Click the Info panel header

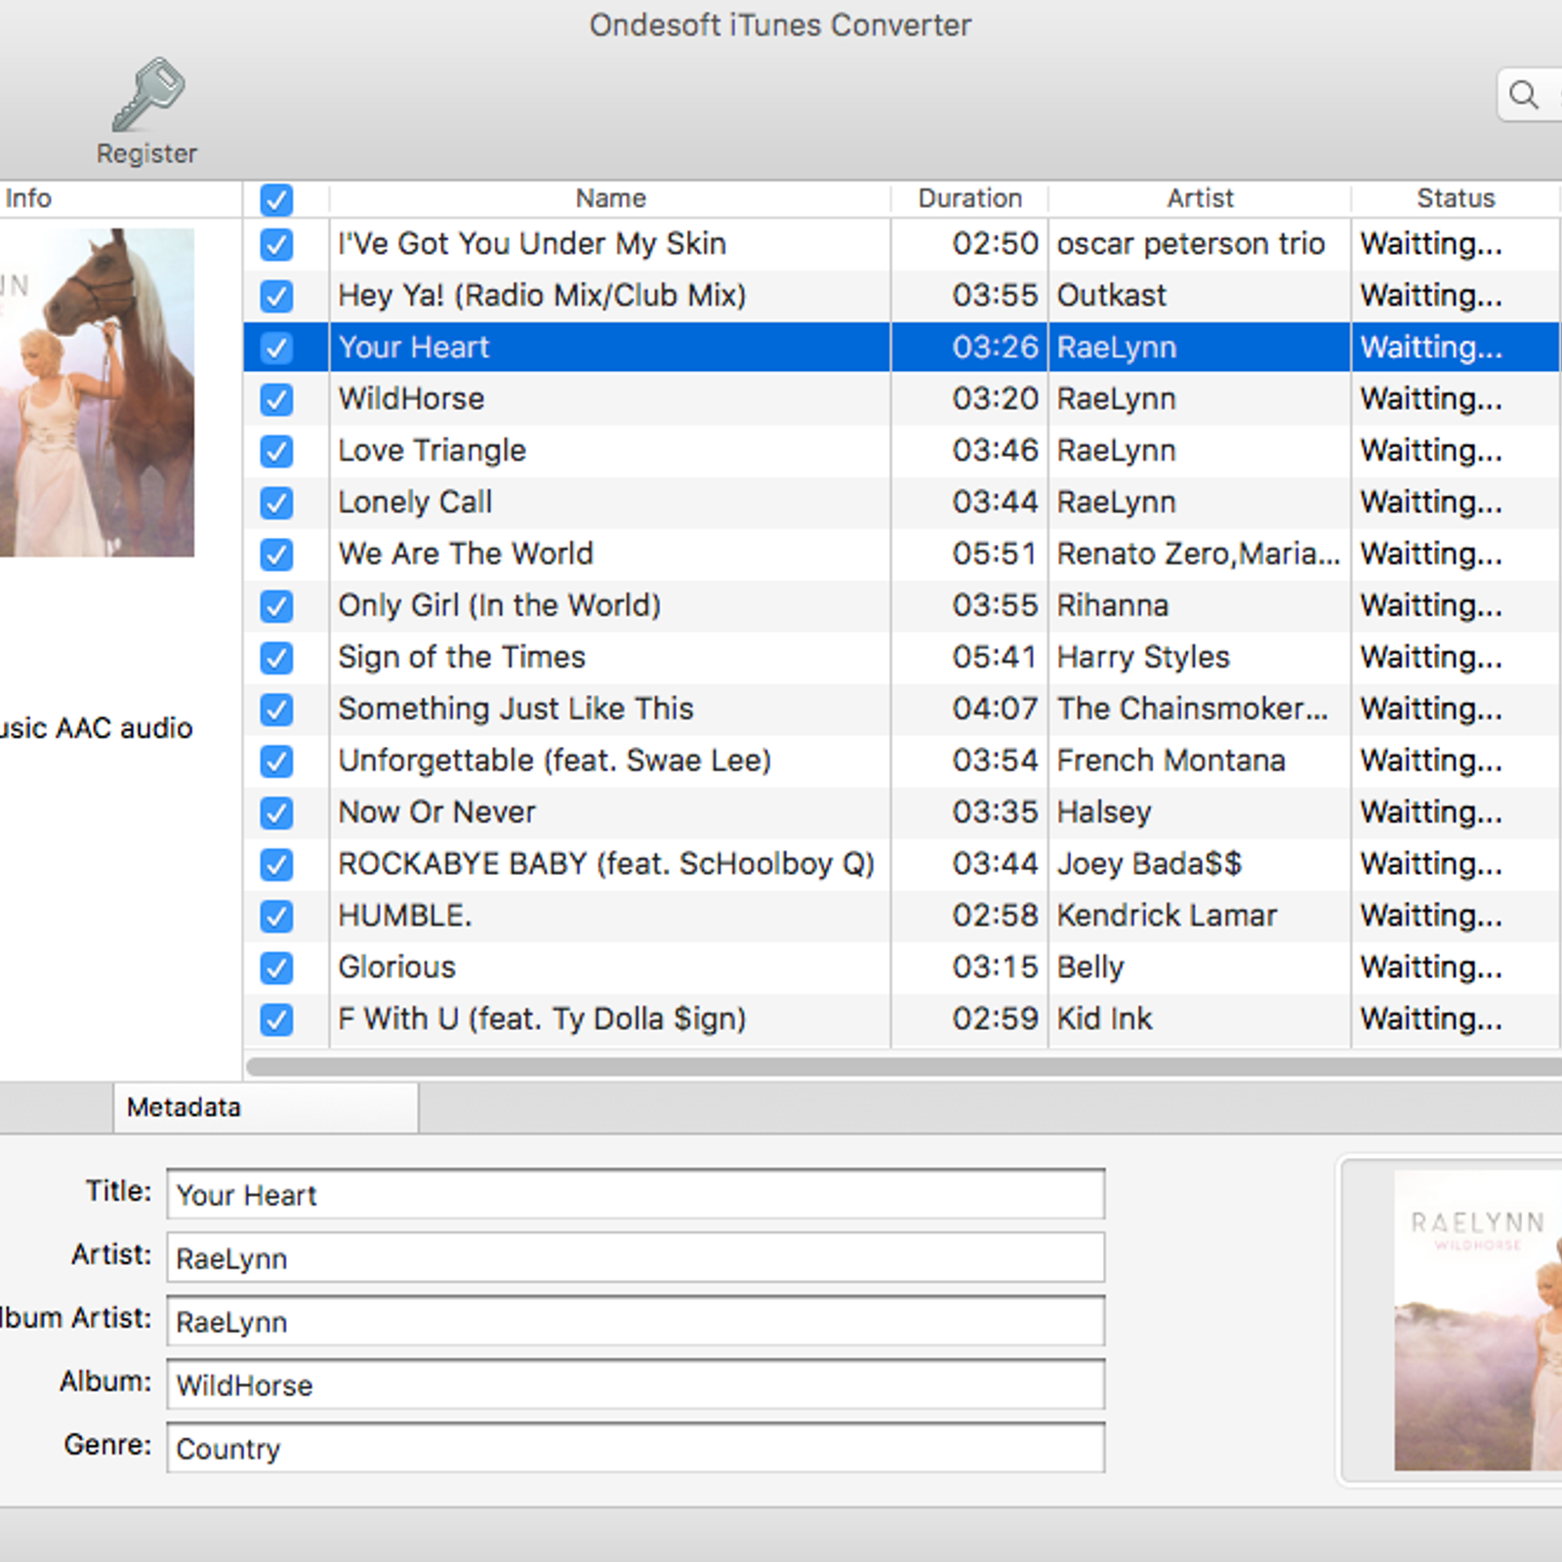(27, 198)
